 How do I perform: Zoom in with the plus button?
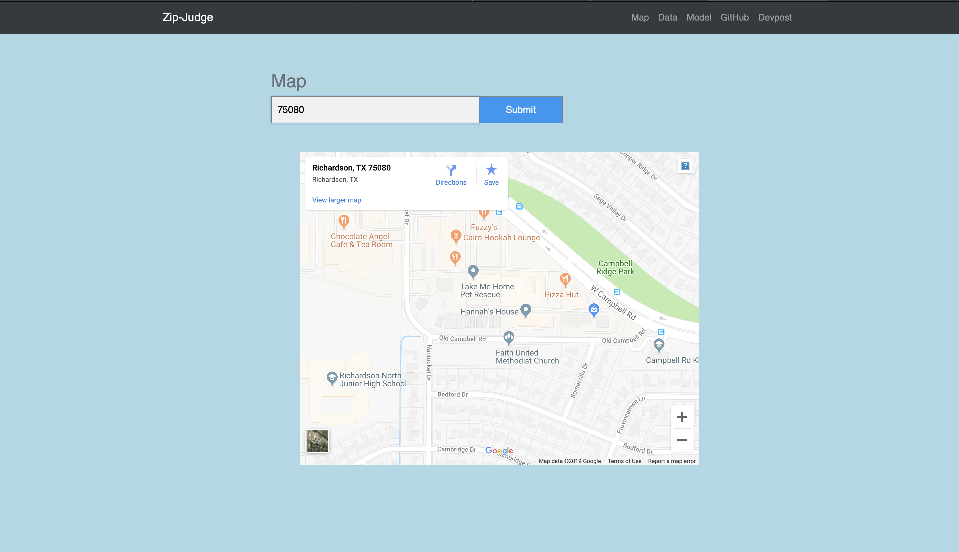pos(682,417)
